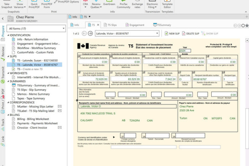The height and width of the screenshot is (166, 249).
Task: Open Show Variance dropdown
Action: 20,4
